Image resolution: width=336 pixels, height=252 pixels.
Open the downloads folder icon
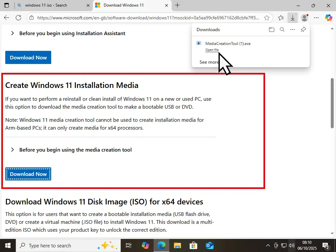click(x=271, y=30)
